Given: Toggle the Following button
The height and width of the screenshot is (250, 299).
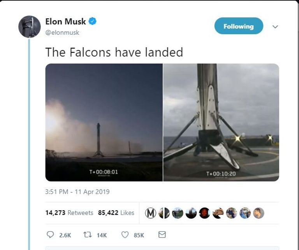Looking at the screenshot, I should tap(239, 26).
